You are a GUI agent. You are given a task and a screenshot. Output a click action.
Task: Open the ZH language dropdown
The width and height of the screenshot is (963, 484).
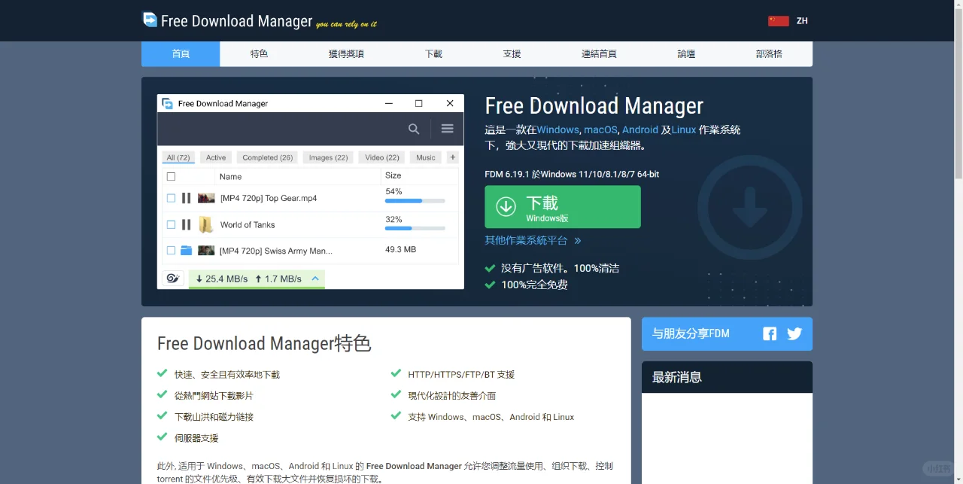point(802,21)
